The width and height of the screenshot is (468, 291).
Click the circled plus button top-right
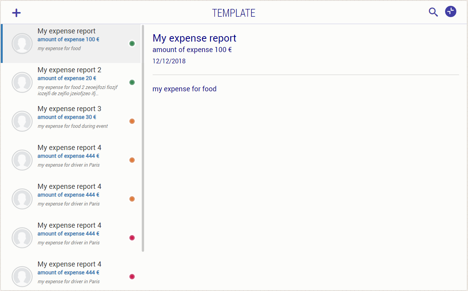coord(451,11)
